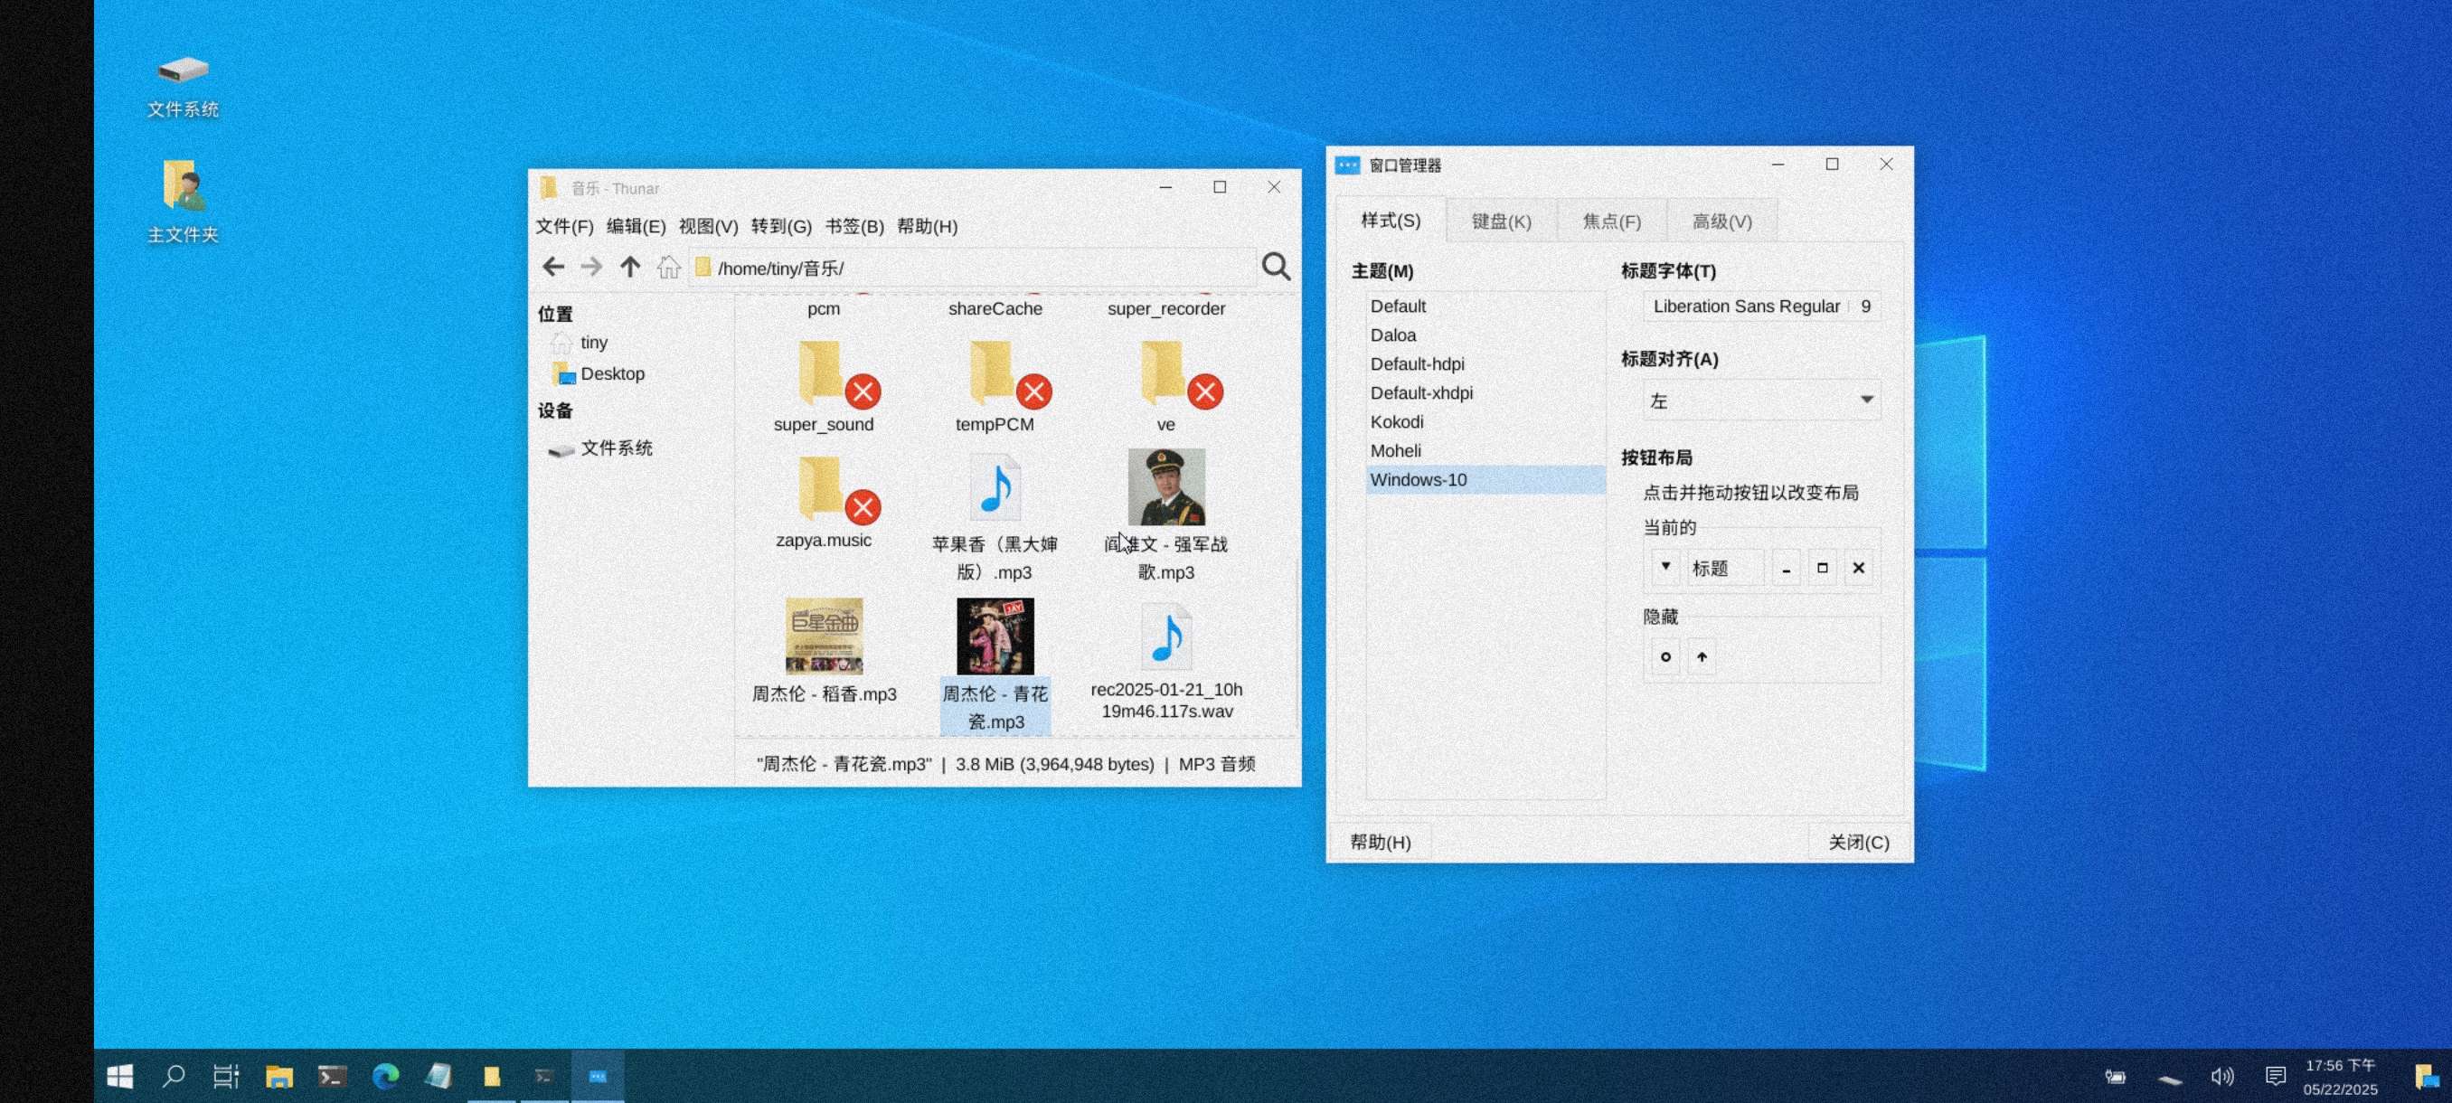Click the shade arrow icon in hidden buttons
Image resolution: width=2452 pixels, height=1103 pixels.
pyautogui.click(x=1701, y=656)
